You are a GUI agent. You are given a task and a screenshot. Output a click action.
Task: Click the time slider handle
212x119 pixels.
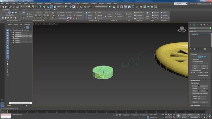point(10,108)
